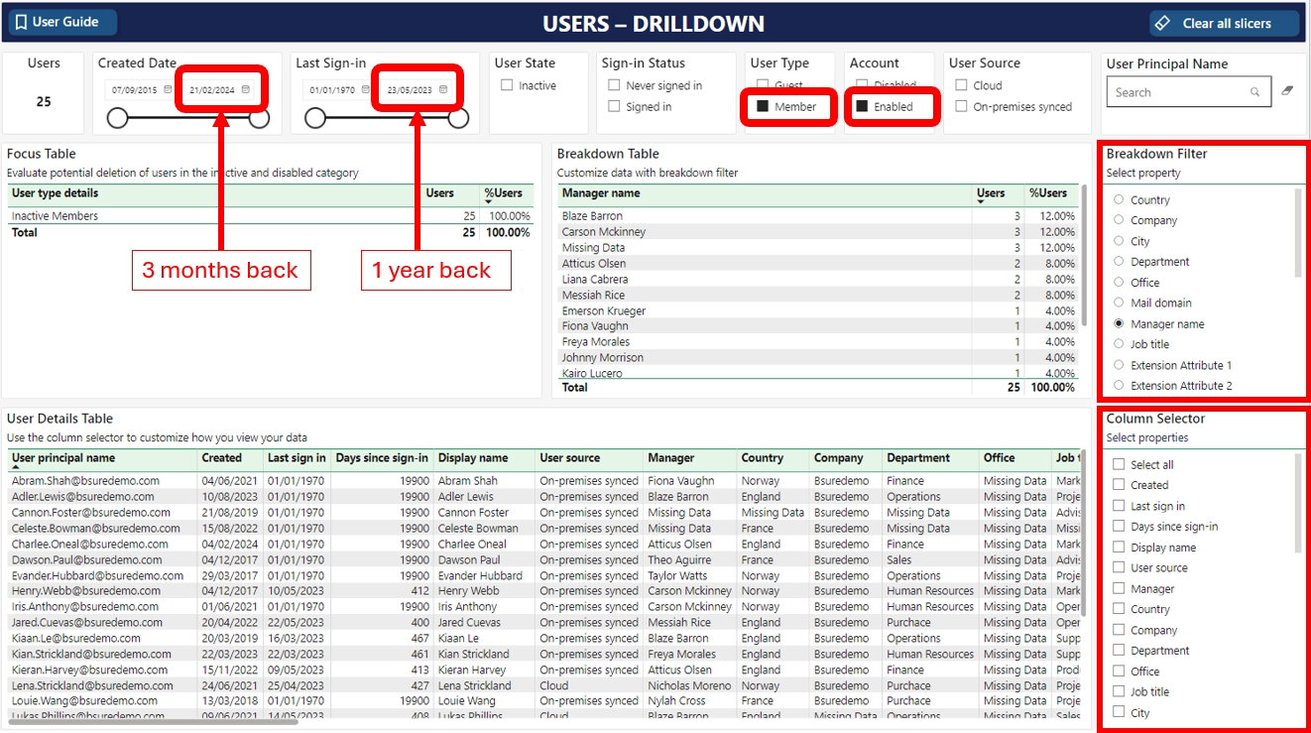Tick the Inactive checkbox under User State
1311x733 pixels.
click(507, 85)
